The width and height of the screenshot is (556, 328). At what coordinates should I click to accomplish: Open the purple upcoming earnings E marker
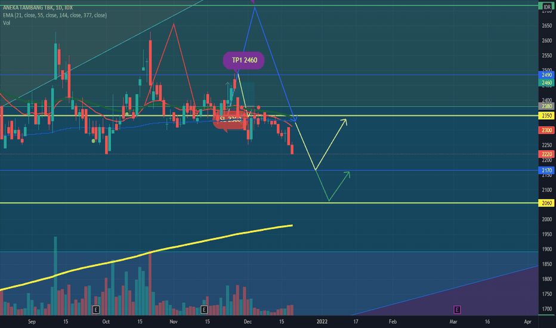click(x=457, y=310)
